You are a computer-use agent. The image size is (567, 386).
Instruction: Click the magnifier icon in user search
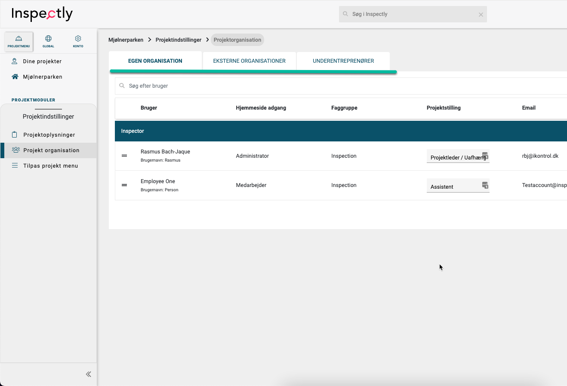(122, 86)
